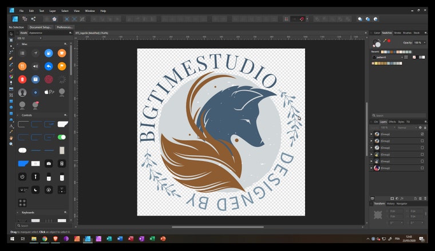The height and width of the screenshot is (251, 435).
Task: Select the Zoom magnifier tool
Action: pos(11,144)
